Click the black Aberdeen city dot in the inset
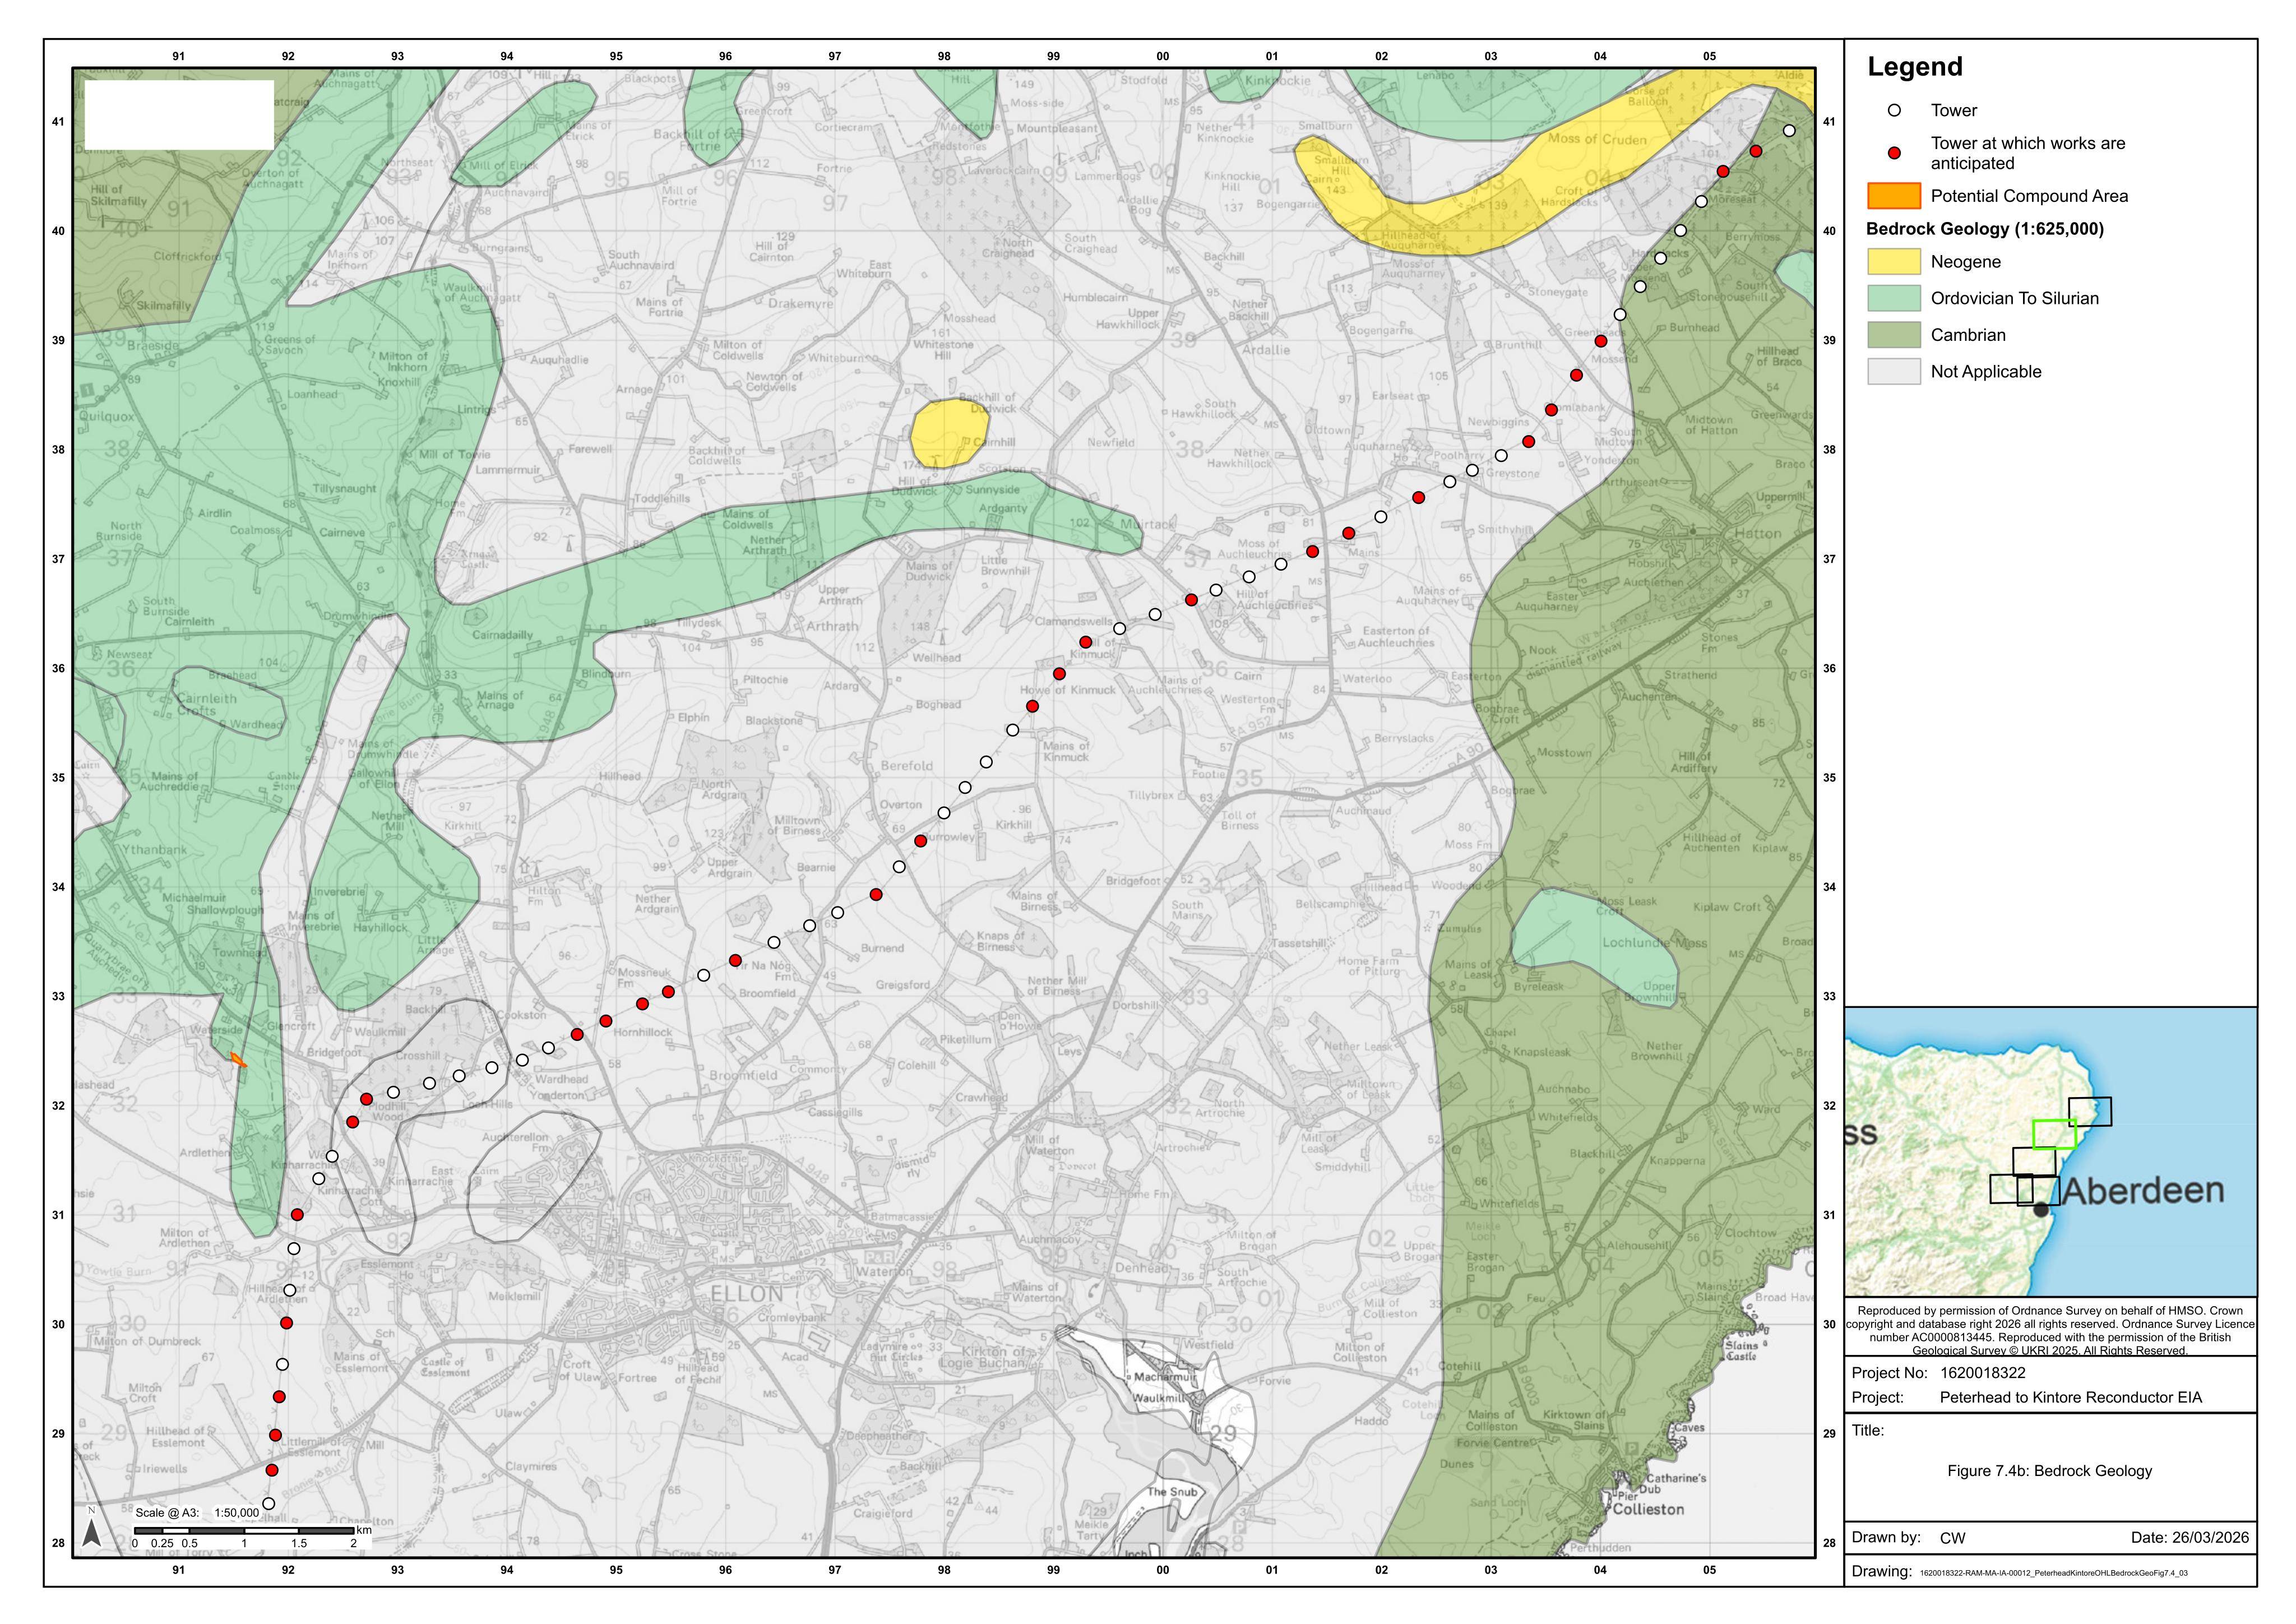Image resolution: width=2296 pixels, height=1624 pixels. coord(2041,1210)
